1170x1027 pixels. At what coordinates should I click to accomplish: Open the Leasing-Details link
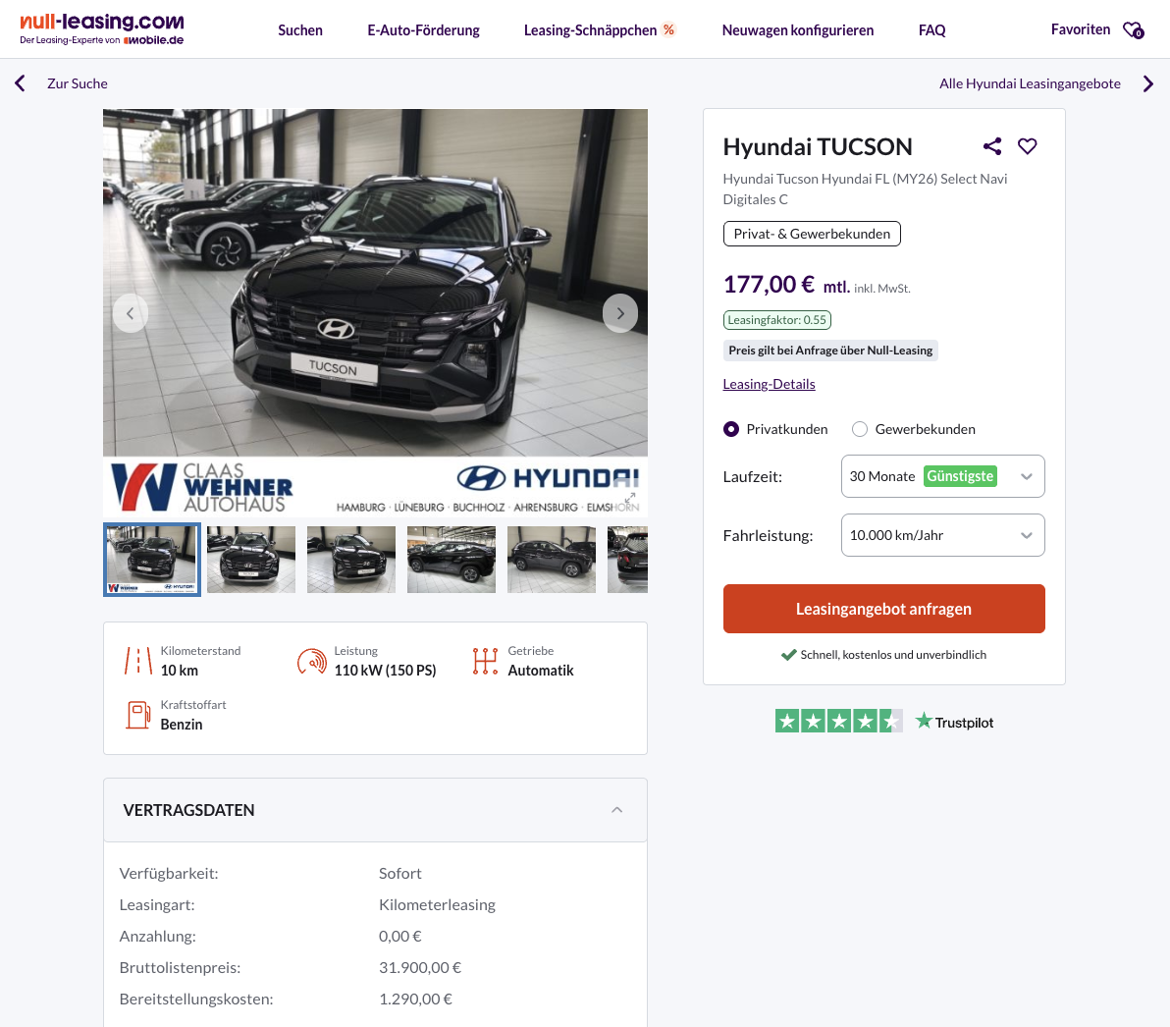click(769, 384)
